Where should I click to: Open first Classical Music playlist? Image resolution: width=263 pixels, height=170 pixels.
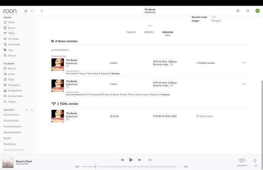pyautogui.click(x=11, y=115)
